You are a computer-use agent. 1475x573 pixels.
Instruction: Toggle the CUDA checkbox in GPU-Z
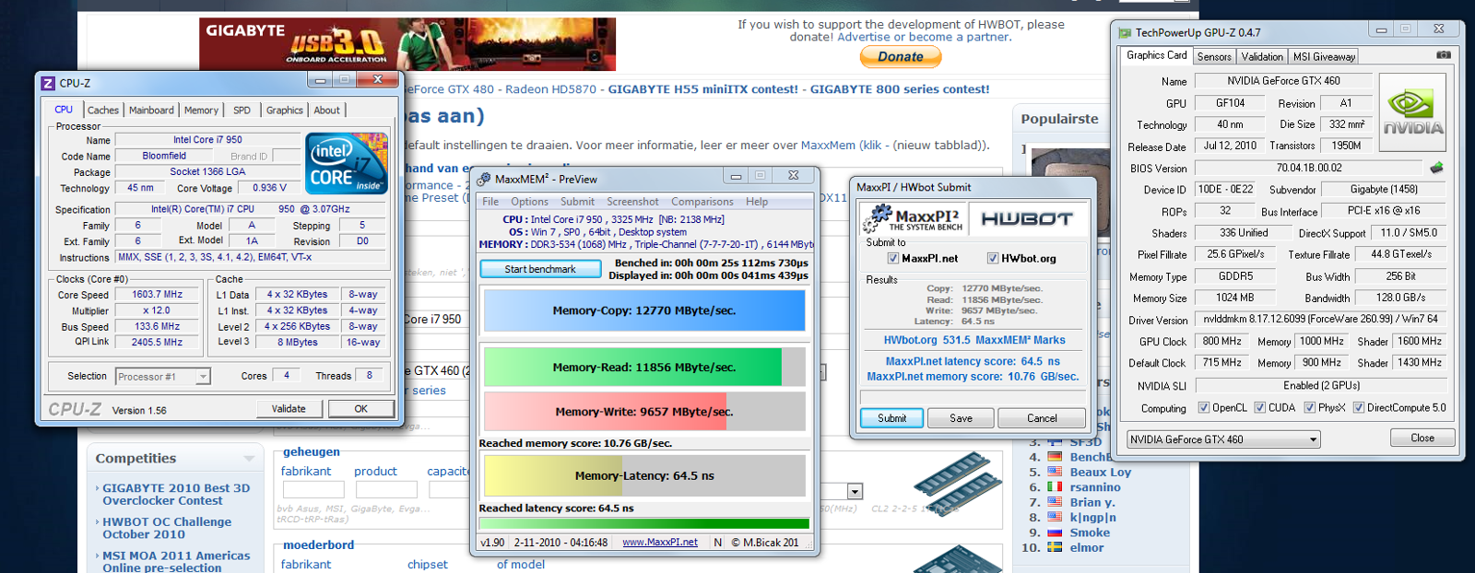[1259, 407]
